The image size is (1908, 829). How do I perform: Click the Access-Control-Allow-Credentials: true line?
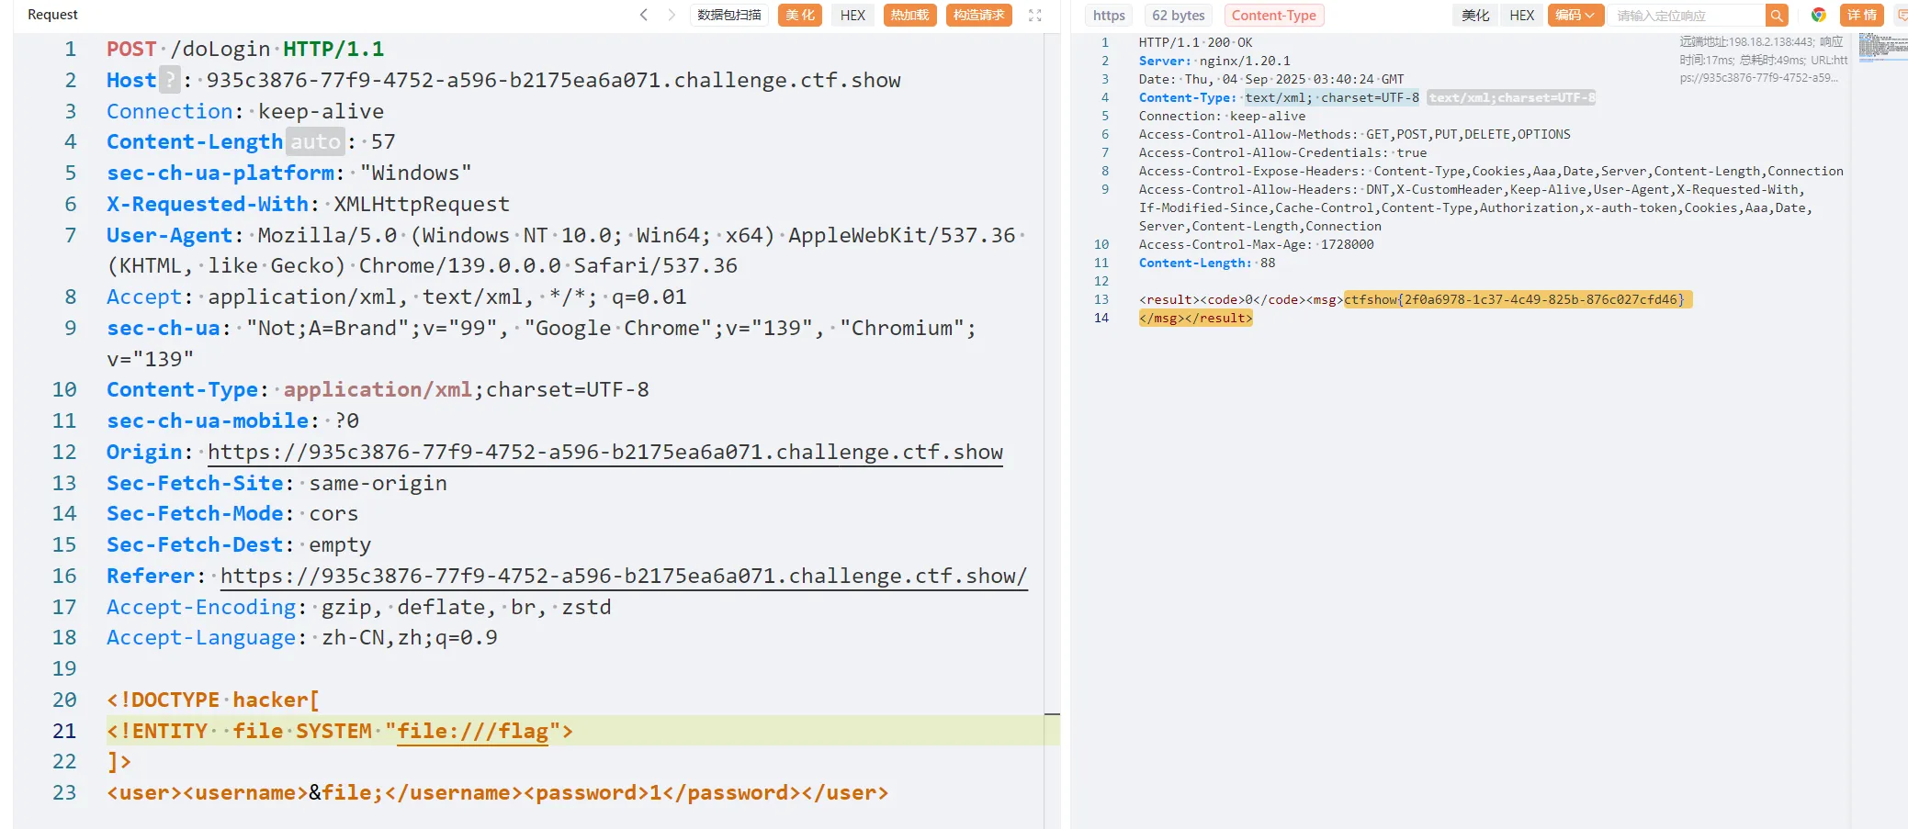click(1283, 152)
